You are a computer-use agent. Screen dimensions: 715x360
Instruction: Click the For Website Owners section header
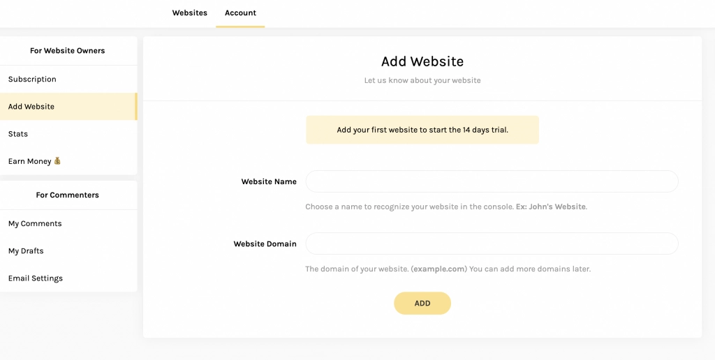(68, 51)
